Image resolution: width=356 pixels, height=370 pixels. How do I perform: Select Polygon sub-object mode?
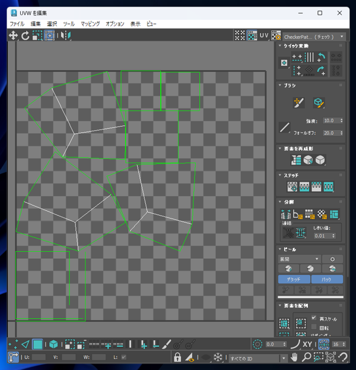click(37, 344)
